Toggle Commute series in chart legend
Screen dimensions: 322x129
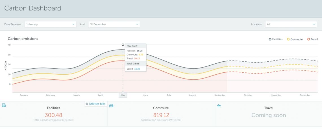click(295, 39)
